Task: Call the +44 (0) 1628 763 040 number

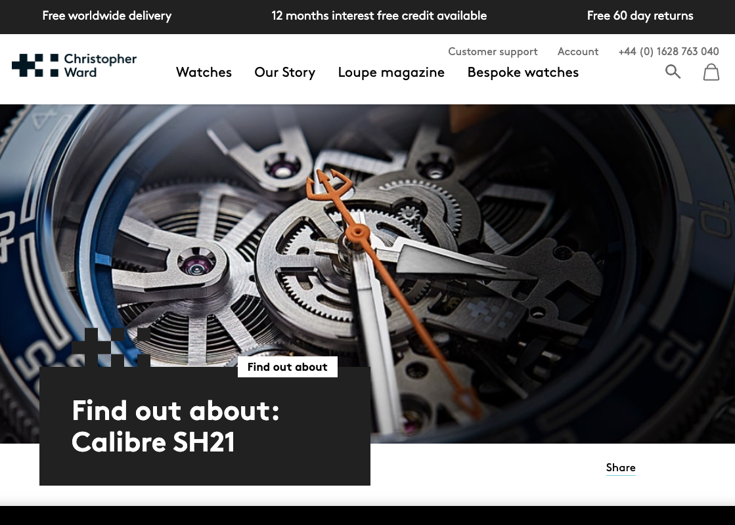Action: click(x=669, y=52)
